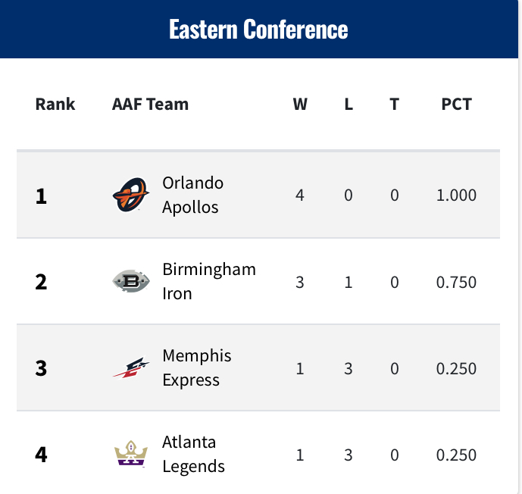The image size is (522, 494).
Task: Click the AAF Team column header
Action: click(150, 104)
